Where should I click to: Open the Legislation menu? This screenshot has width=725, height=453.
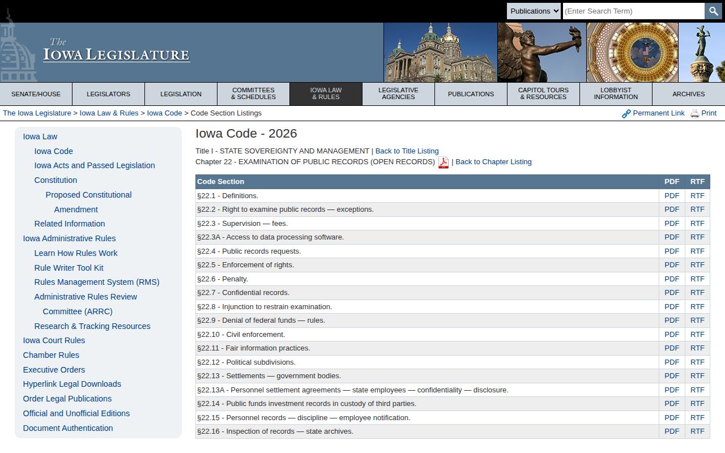pyautogui.click(x=181, y=94)
